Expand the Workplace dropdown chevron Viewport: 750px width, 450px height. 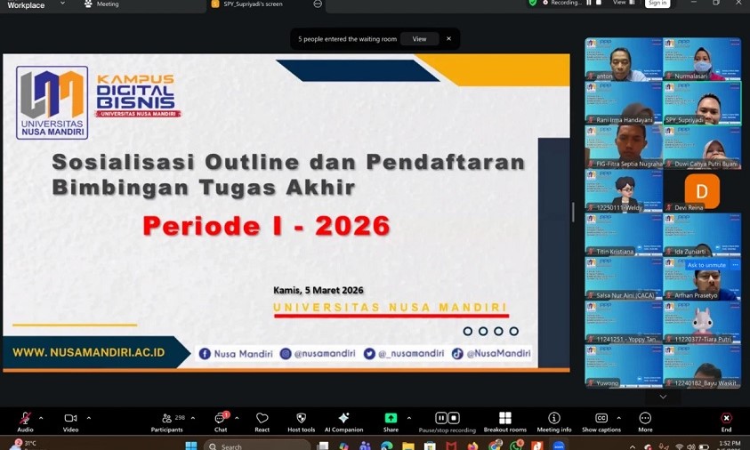(x=61, y=4)
